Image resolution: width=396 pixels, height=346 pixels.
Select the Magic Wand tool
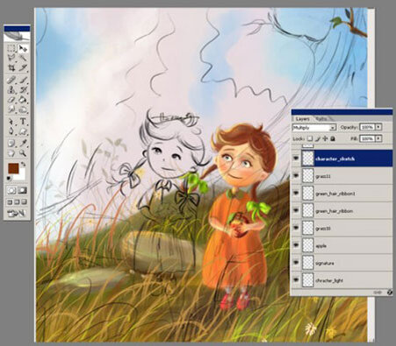22,58
